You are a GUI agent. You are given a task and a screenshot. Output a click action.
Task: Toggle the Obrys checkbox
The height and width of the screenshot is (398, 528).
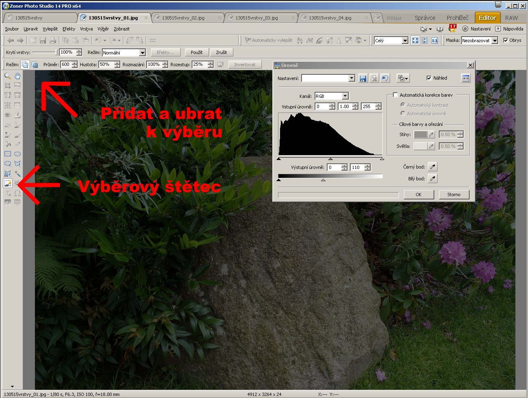[505, 40]
